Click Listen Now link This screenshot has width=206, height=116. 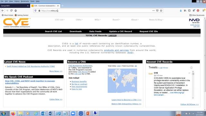click(56, 100)
